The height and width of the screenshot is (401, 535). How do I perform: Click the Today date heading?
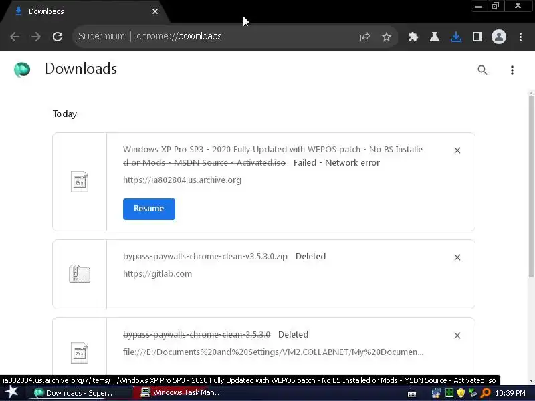coord(65,114)
